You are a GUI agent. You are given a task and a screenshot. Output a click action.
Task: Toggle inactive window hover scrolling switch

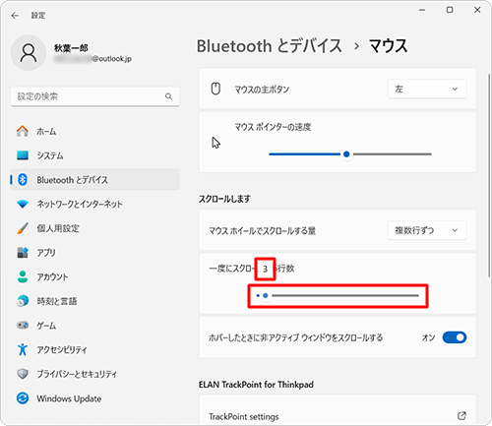pyautogui.click(x=455, y=337)
